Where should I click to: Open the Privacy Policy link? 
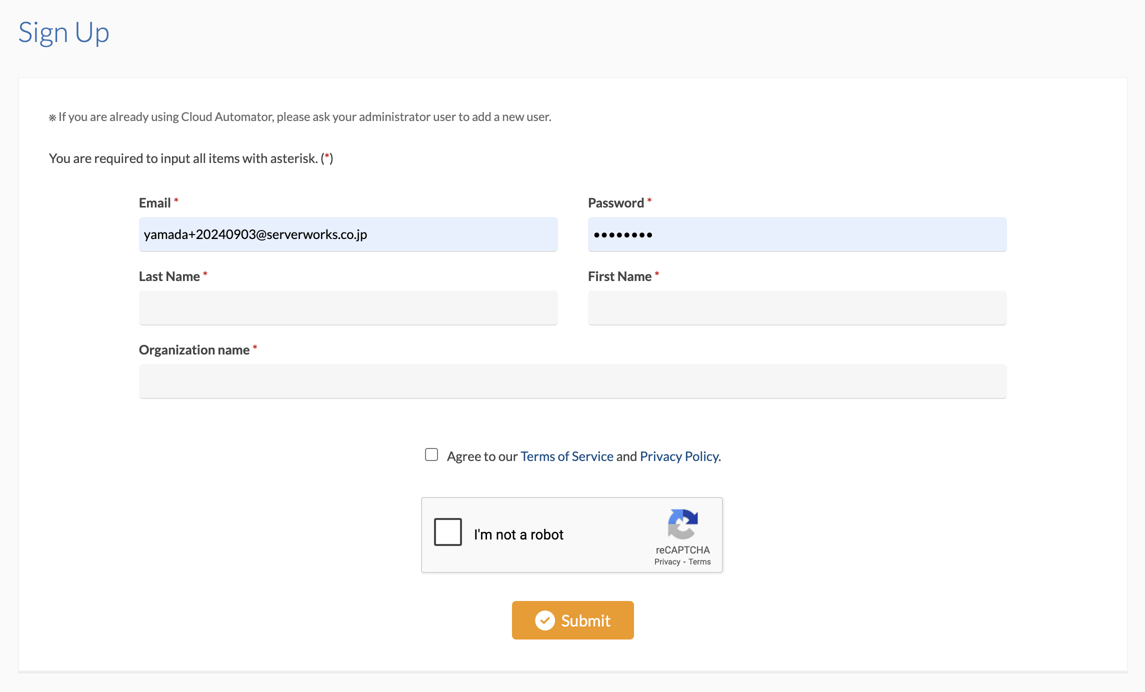click(678, 456)
